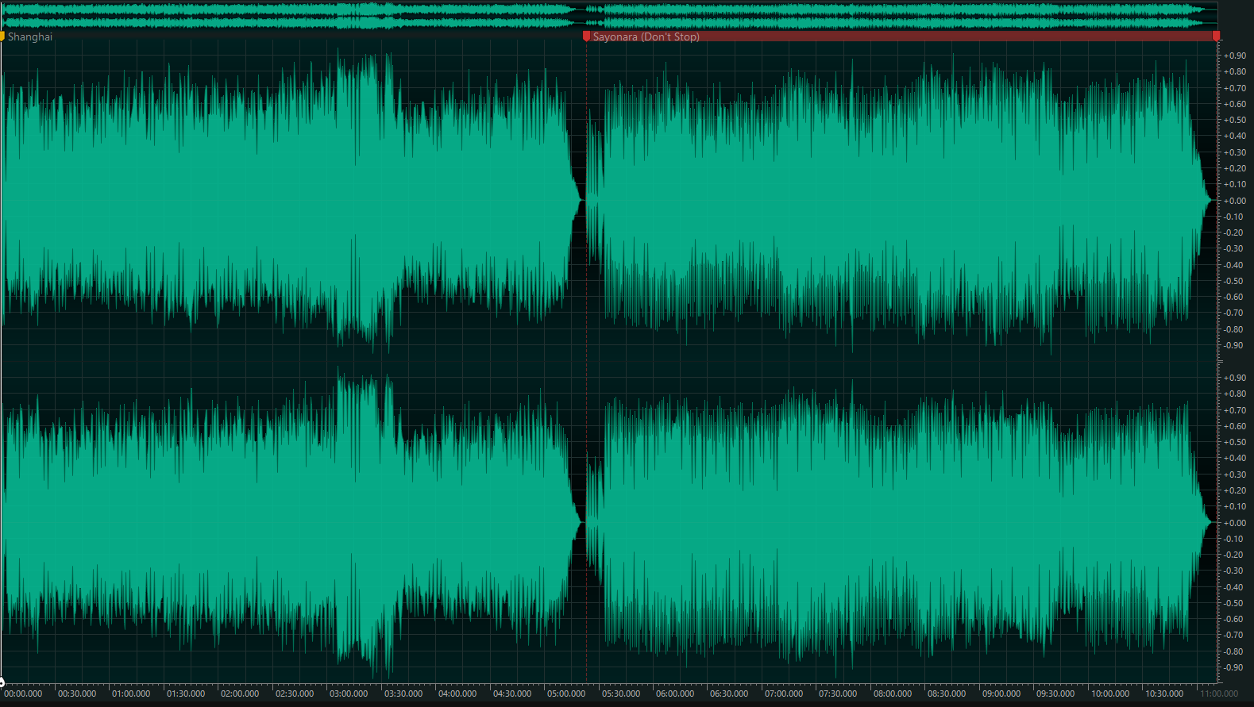Click 03:00.000 on the time ruler
The height and width of the screenshot is (707, 1254).
[349, 694]
